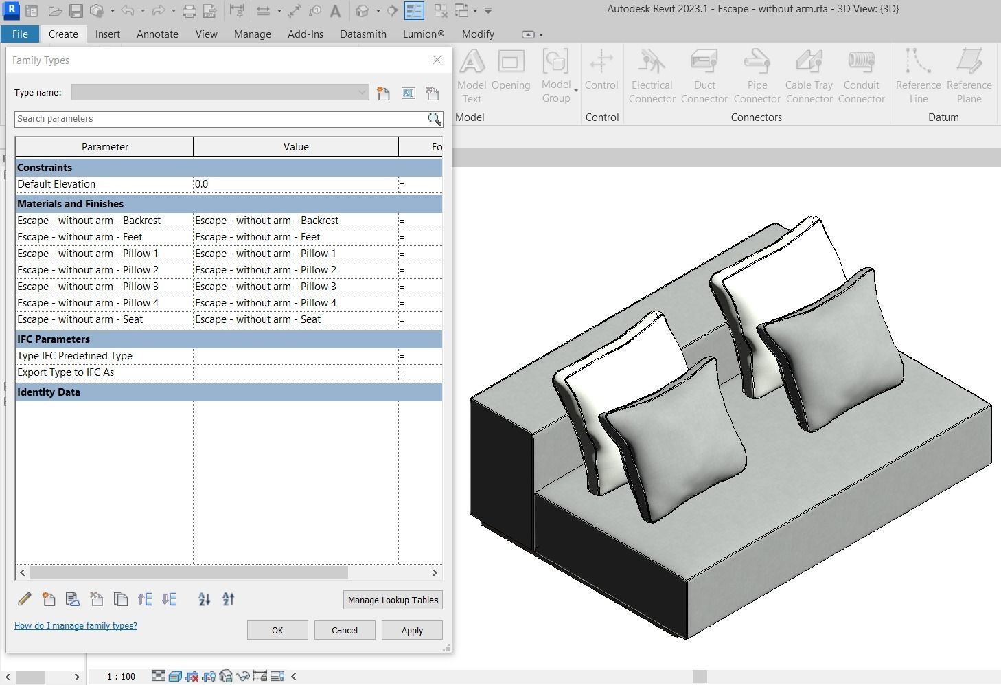Click the Duct Connector tool in ribbon
The image size is (1001, 685).
[x=704, y=76]
